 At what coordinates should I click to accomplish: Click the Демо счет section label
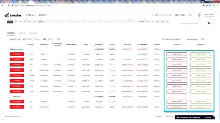[17, 97]
